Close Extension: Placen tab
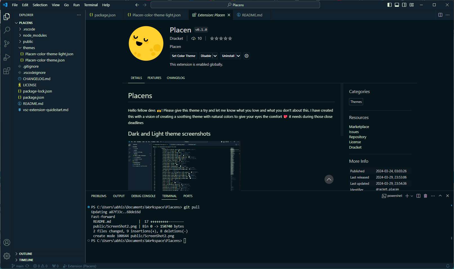 pos(229,15)
